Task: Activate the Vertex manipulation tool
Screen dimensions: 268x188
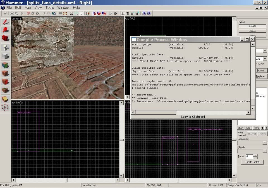Action: pos(6,107)
